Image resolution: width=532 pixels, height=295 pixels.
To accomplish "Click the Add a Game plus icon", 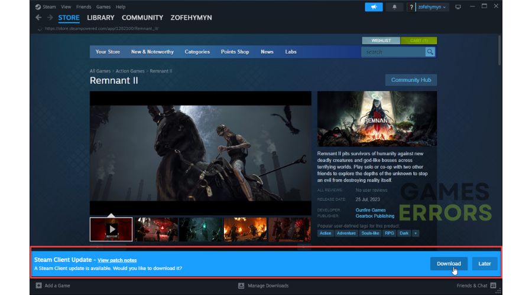I will pyautogui.click(x=38, y=286).
